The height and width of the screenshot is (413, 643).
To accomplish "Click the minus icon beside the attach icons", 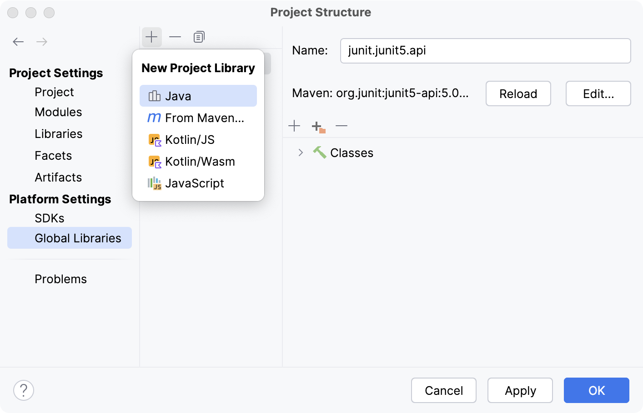I will 342,126.
